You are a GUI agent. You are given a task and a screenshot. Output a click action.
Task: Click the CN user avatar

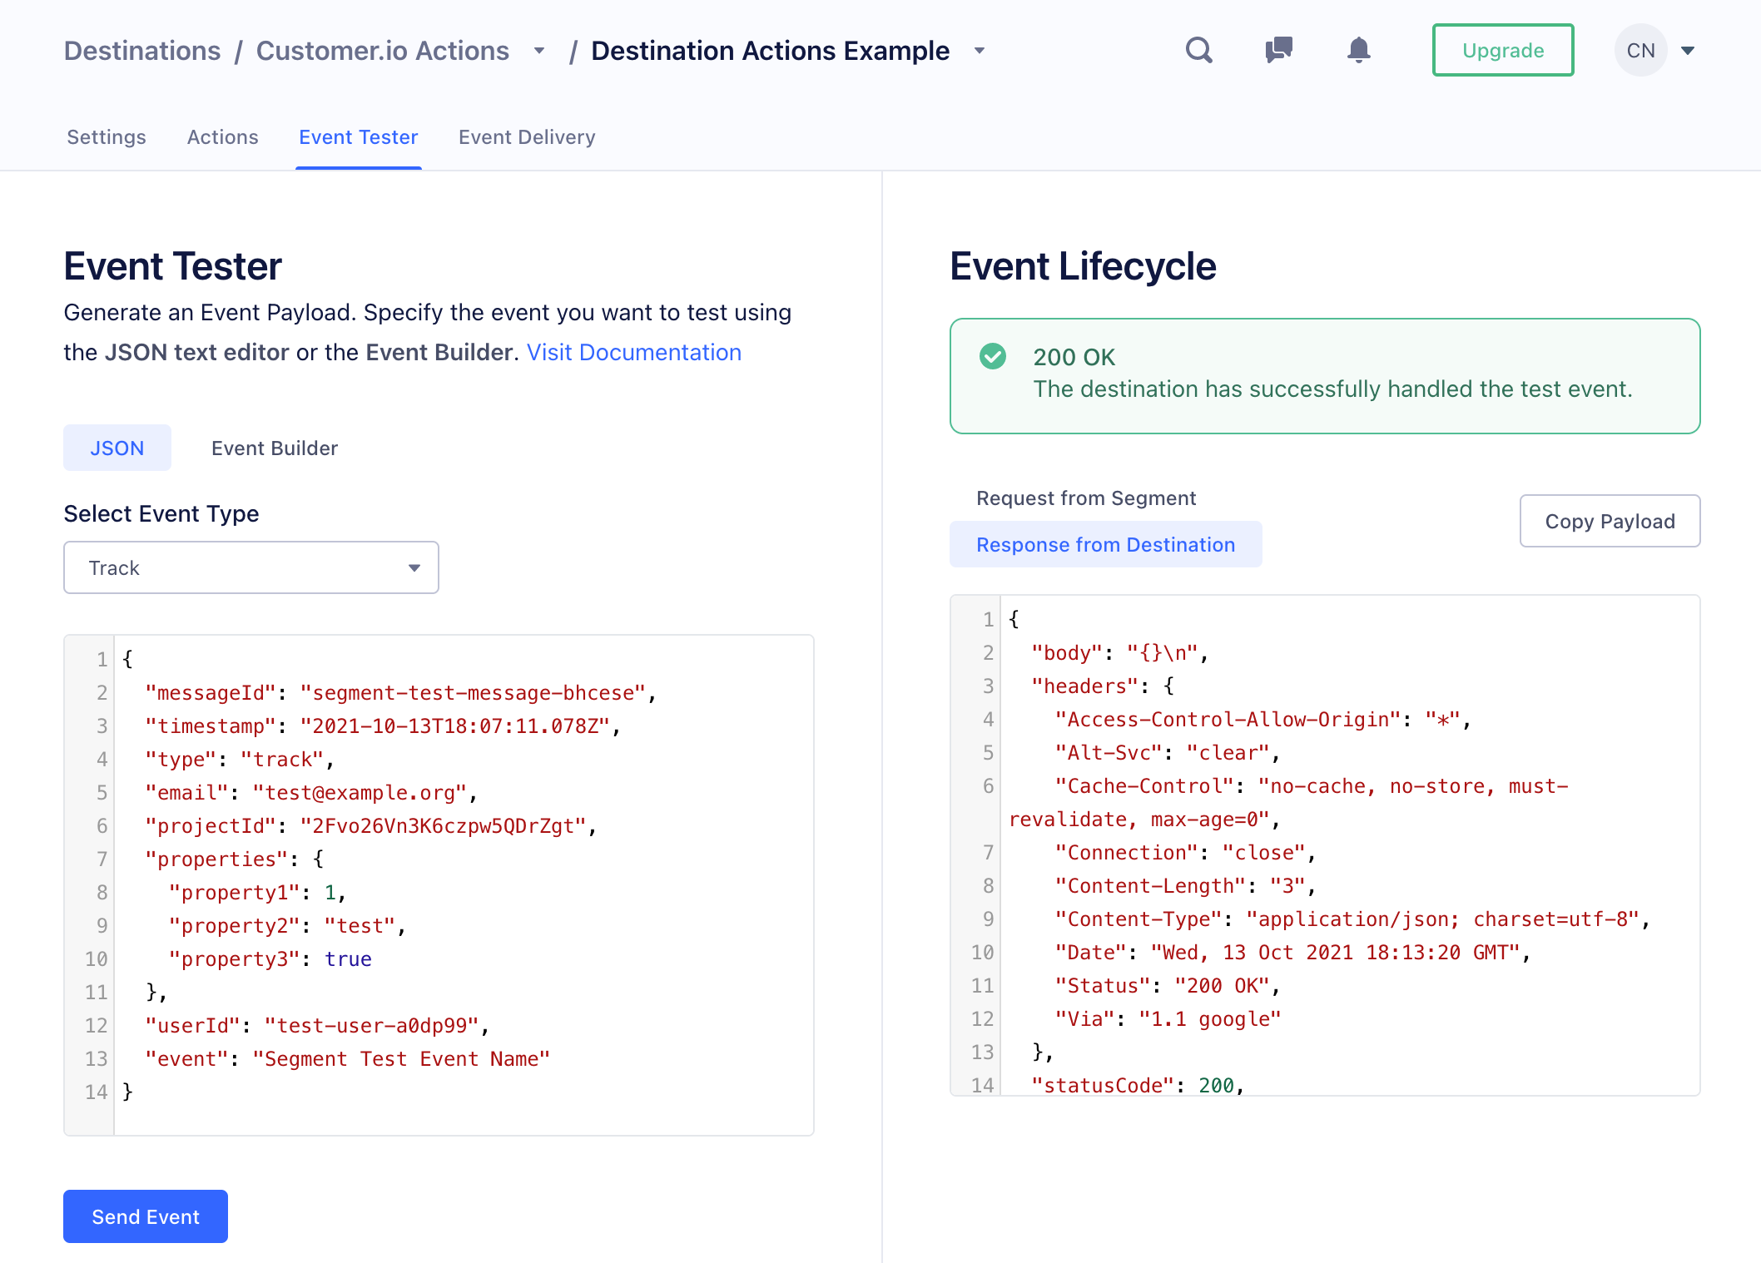(1640, 50)
